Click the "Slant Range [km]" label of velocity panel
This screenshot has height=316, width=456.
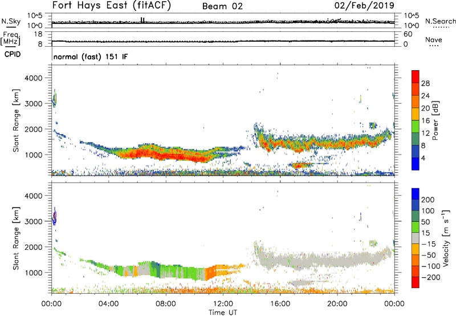pos(16,238)
